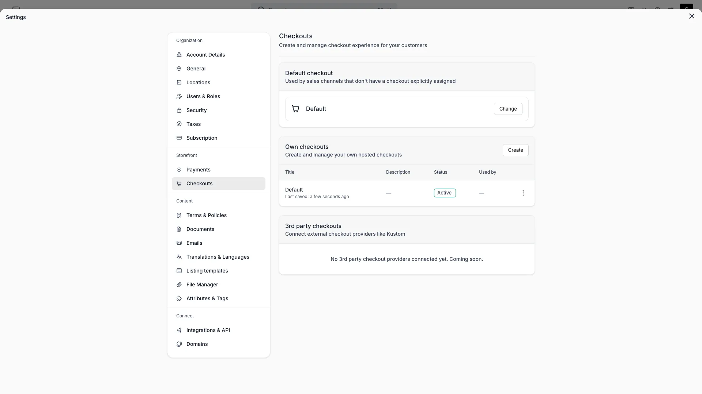
Task: Click the Domains globe icon
Action: click(179, 344)
